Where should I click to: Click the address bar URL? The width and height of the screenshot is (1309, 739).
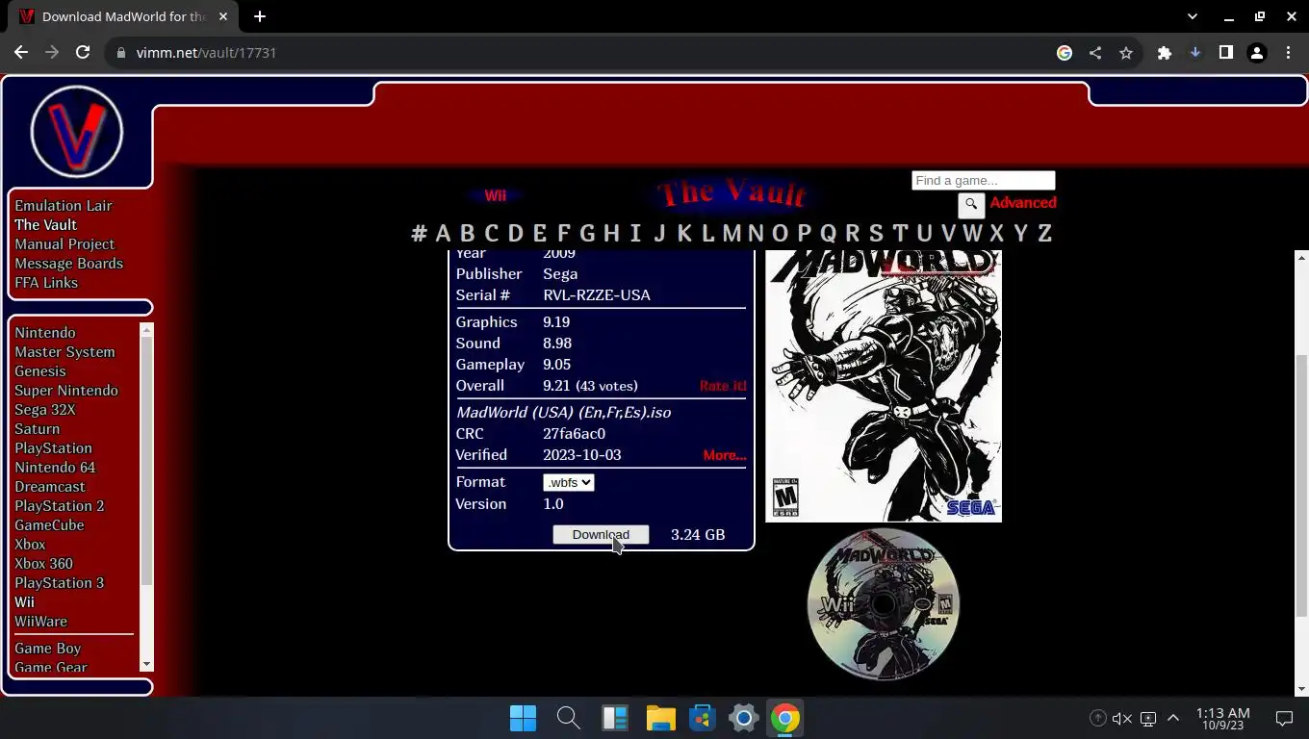pos(206,53)
